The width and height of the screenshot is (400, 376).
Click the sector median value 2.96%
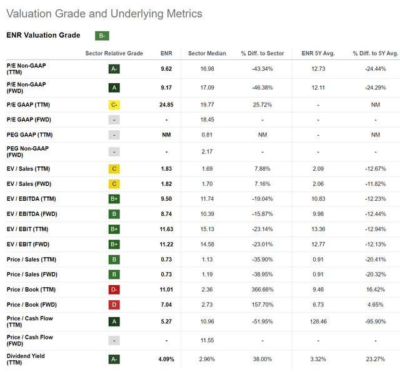(x=207, y=359)
